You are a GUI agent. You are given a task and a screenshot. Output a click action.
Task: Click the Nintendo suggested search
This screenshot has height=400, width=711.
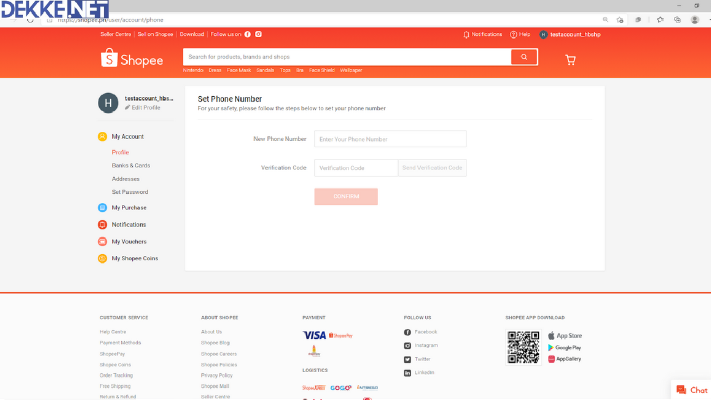point(193,70)
